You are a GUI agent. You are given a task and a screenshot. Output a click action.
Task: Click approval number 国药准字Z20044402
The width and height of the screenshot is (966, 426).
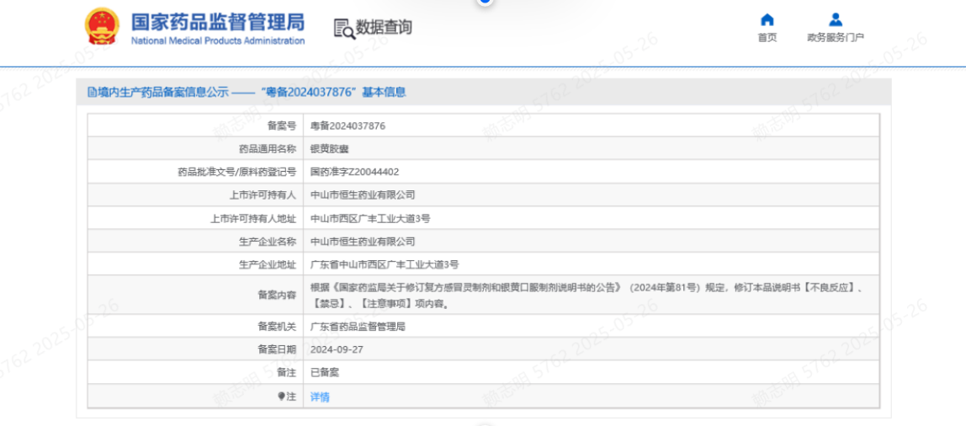[x=354, y=172]
